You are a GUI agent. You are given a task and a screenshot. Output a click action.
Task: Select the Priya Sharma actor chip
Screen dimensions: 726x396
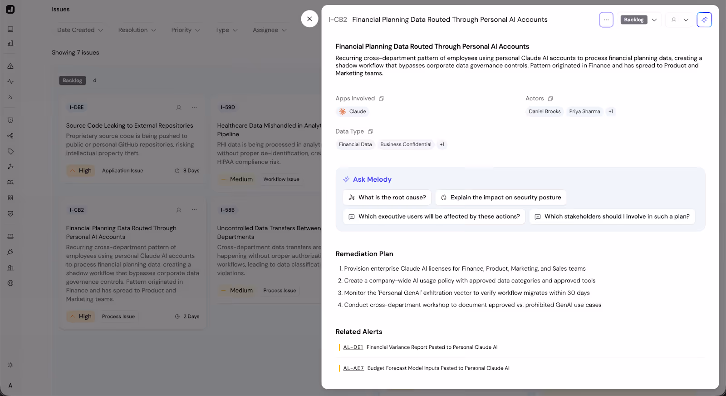584,112
